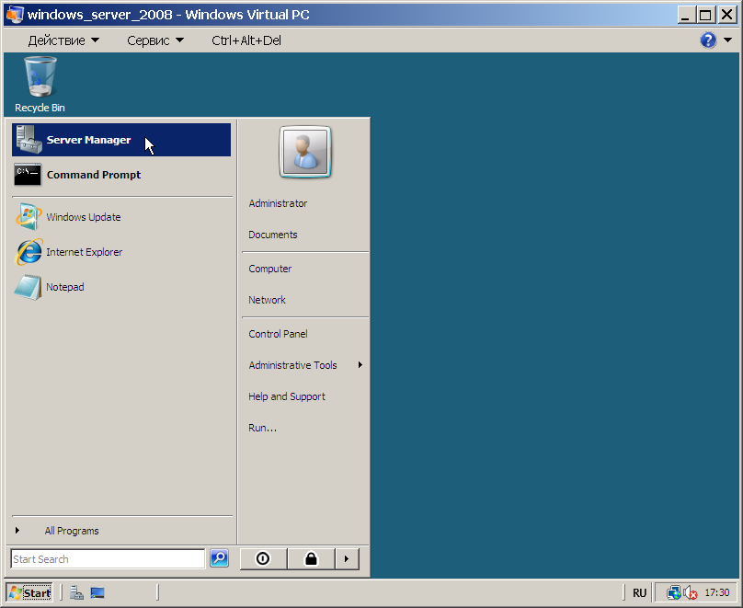743x608 pixels.
Task: Click the Show Desktop quick launch icon
Action: [97, 593]
